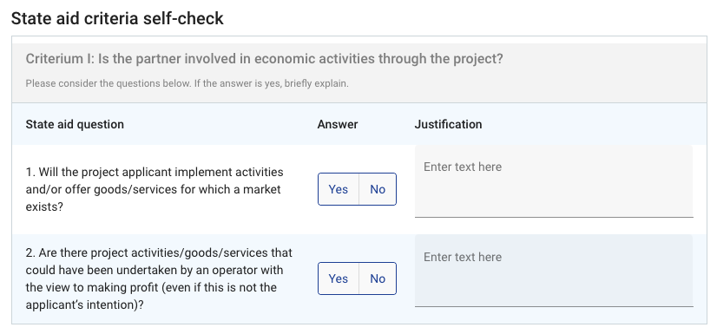Answer Yes to question 2

pyautogui.click(x=339, y=278)
